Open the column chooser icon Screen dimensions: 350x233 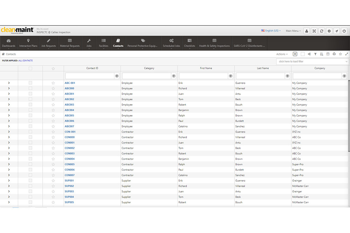click(x=328, y=54)
